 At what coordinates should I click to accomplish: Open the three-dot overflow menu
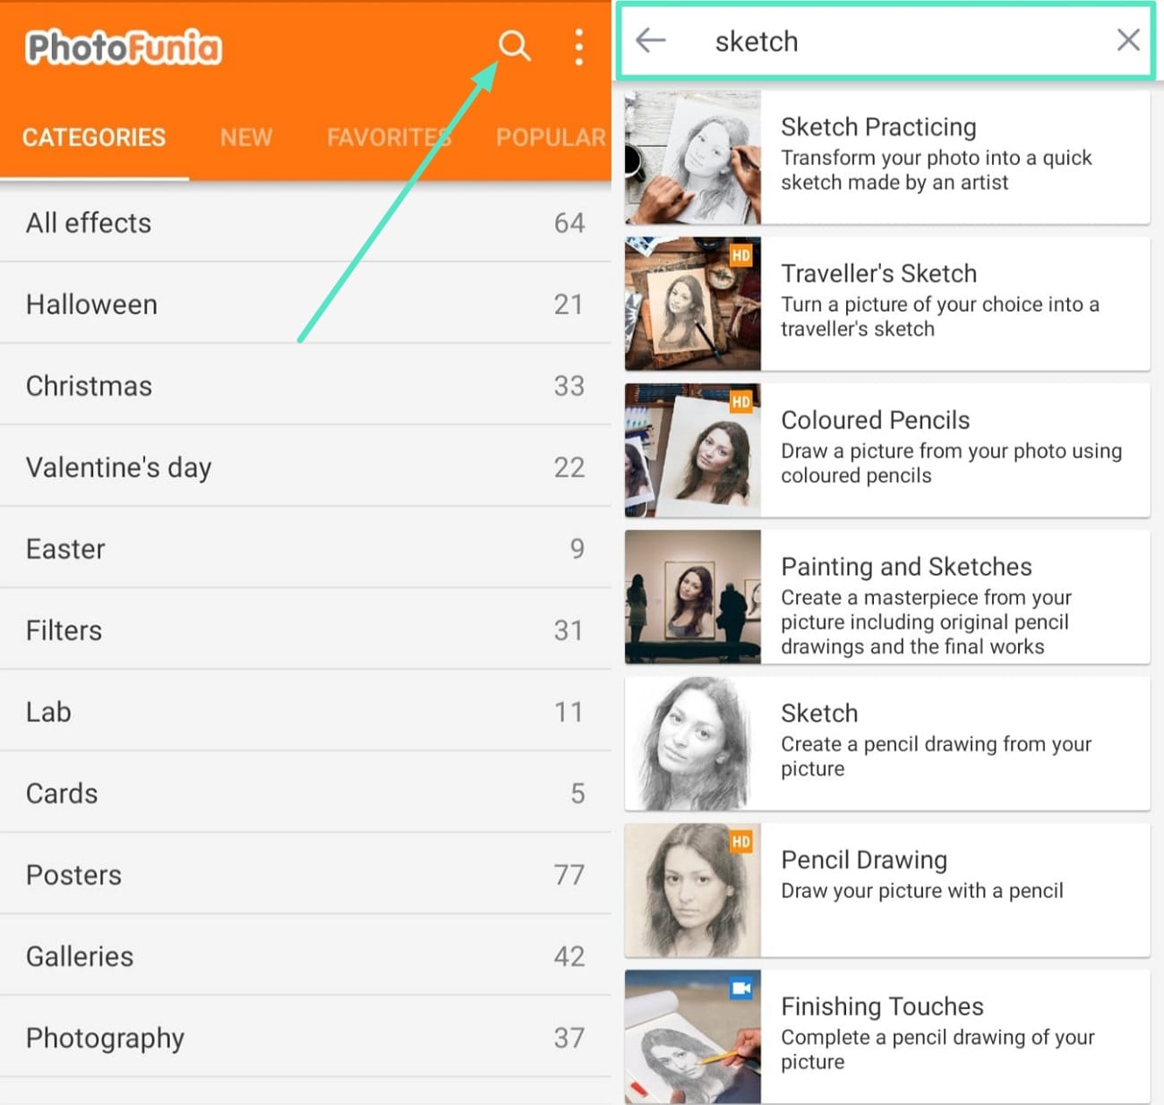point(579,47)
